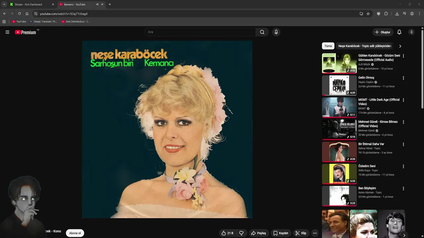The image size is (424, 238).
Task: Open Kimse Bilmez thumbnail 5:19
Action: tap(339, 129)
